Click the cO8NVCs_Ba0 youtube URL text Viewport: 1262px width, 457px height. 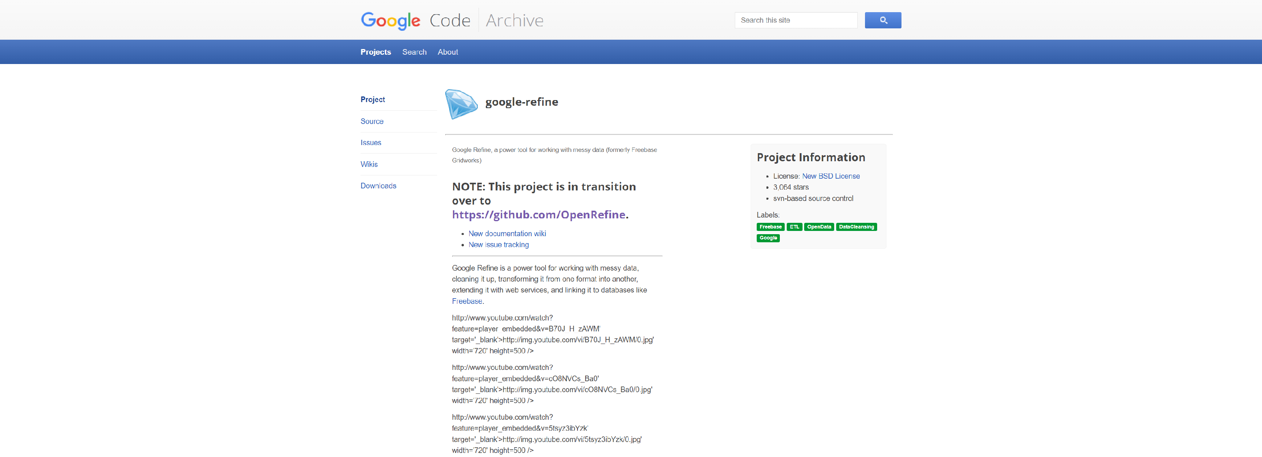pyautogui.click(x=552, y=384)
